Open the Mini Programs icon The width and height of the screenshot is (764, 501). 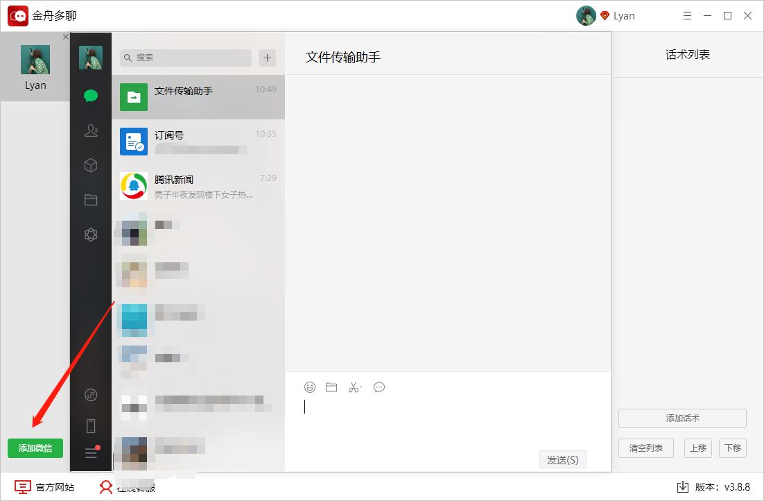91,395
